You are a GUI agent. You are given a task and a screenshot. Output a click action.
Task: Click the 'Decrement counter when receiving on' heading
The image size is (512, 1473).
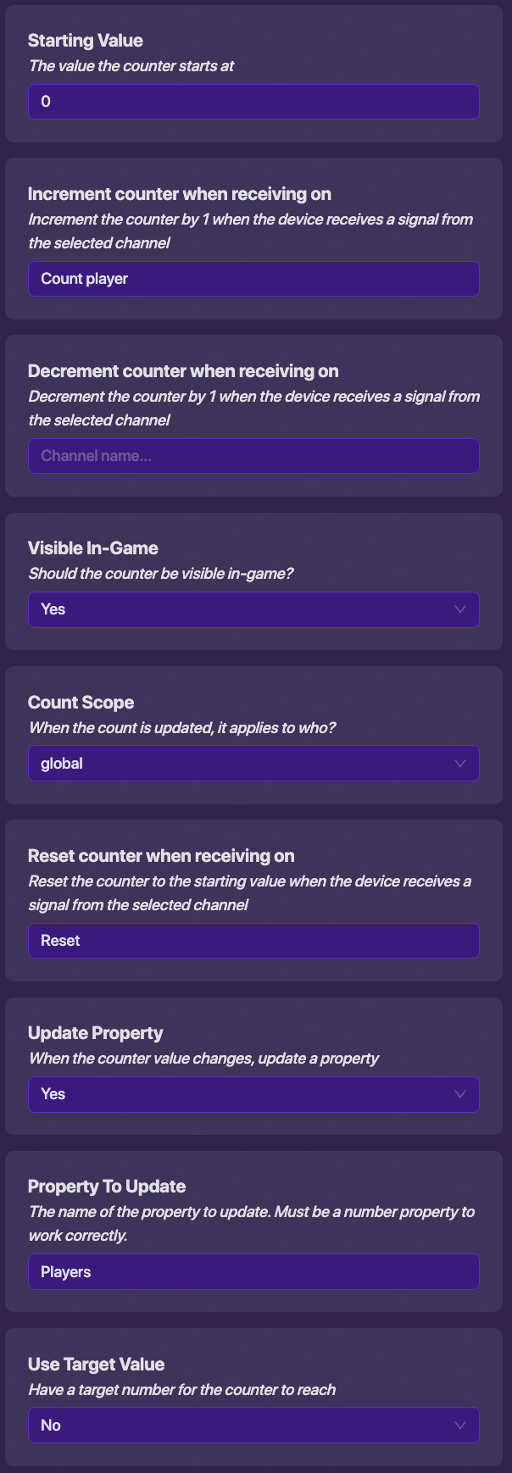click(182, 371)
